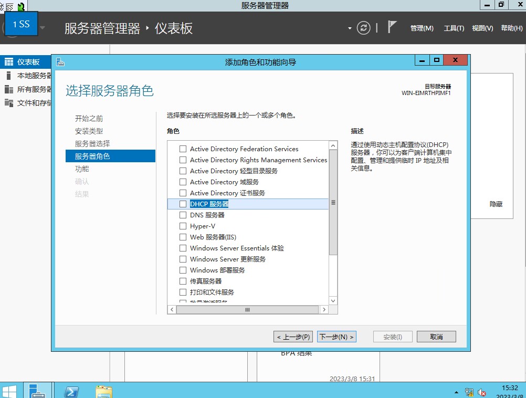Check 打印和文件服务 checkbox
The width and height of the screenshot is (526, 398).
click(183, 292)
